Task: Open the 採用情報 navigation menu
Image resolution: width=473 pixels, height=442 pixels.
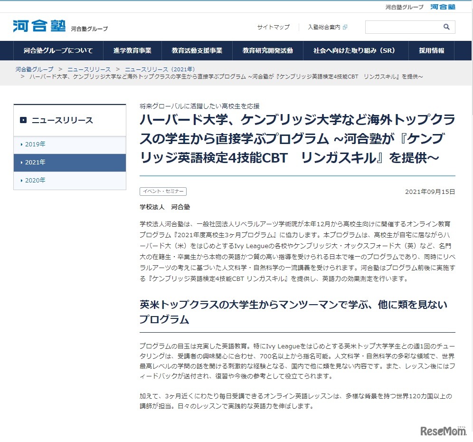Action: point(431,50)
